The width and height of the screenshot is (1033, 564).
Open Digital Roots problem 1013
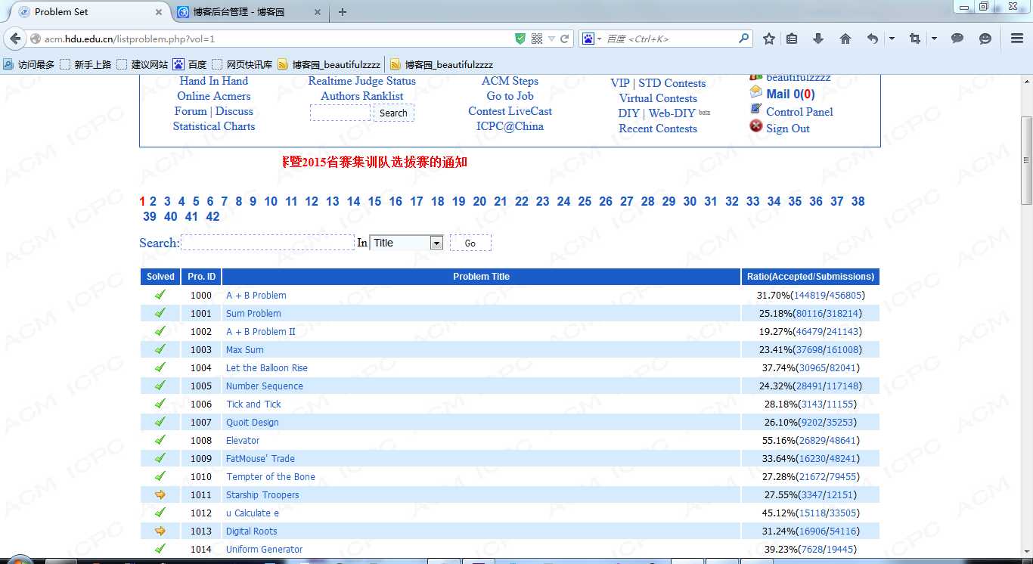point(252,531)
